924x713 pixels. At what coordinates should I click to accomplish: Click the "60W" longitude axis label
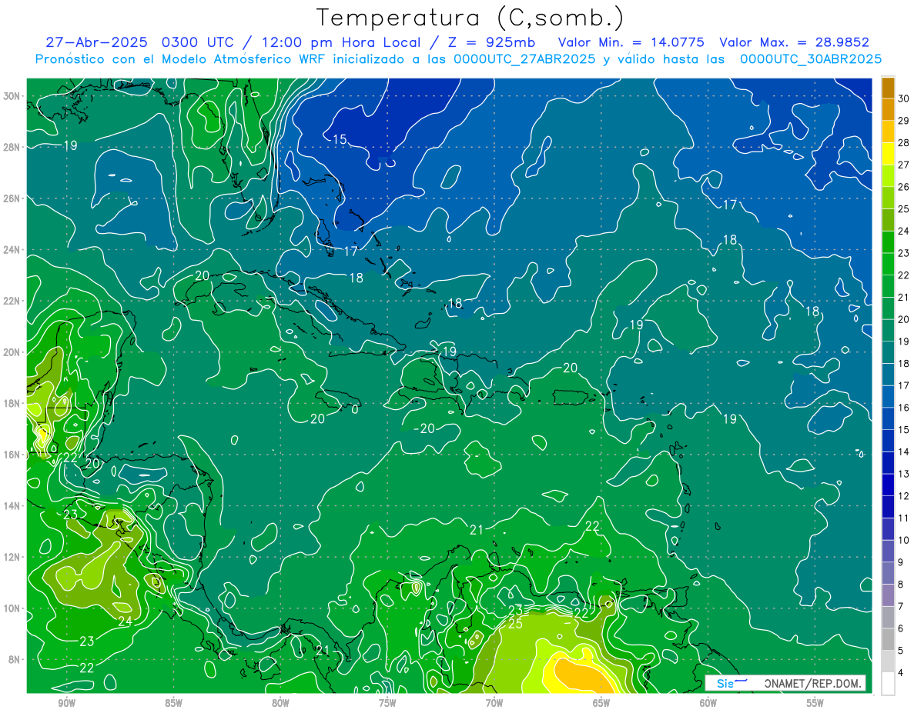pos(708,703)
